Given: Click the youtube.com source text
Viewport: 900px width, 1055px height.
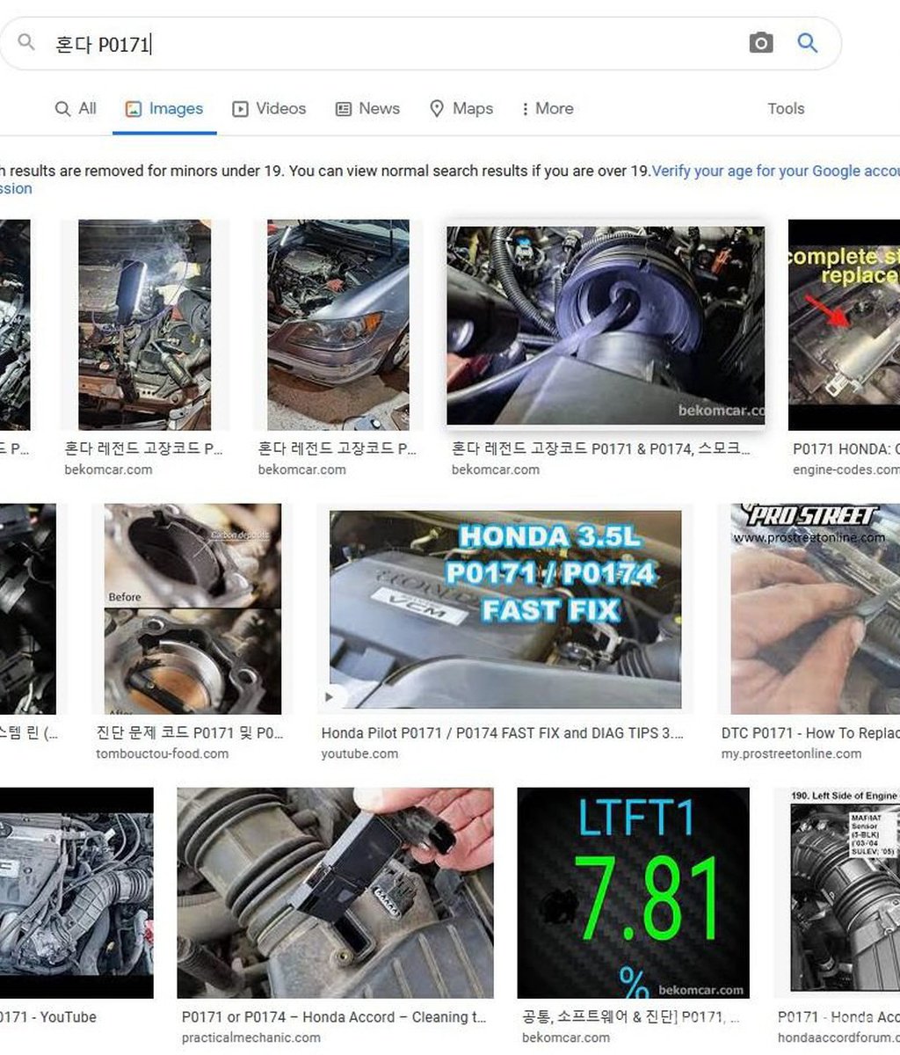Looking at the screenshot, I should [x=359, y=753].
